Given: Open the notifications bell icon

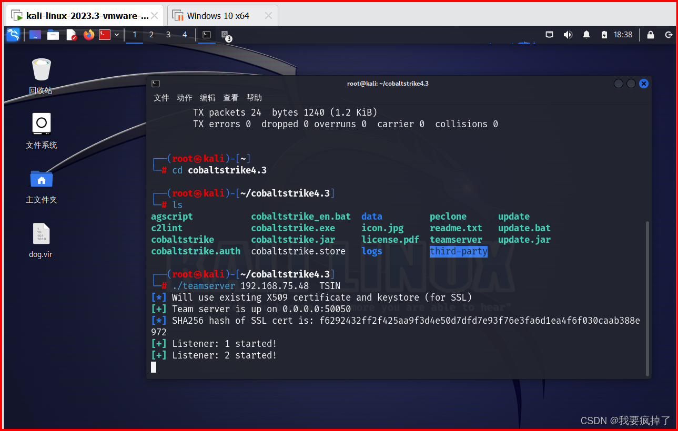Looking at the screenshot, I should [586, 35].
